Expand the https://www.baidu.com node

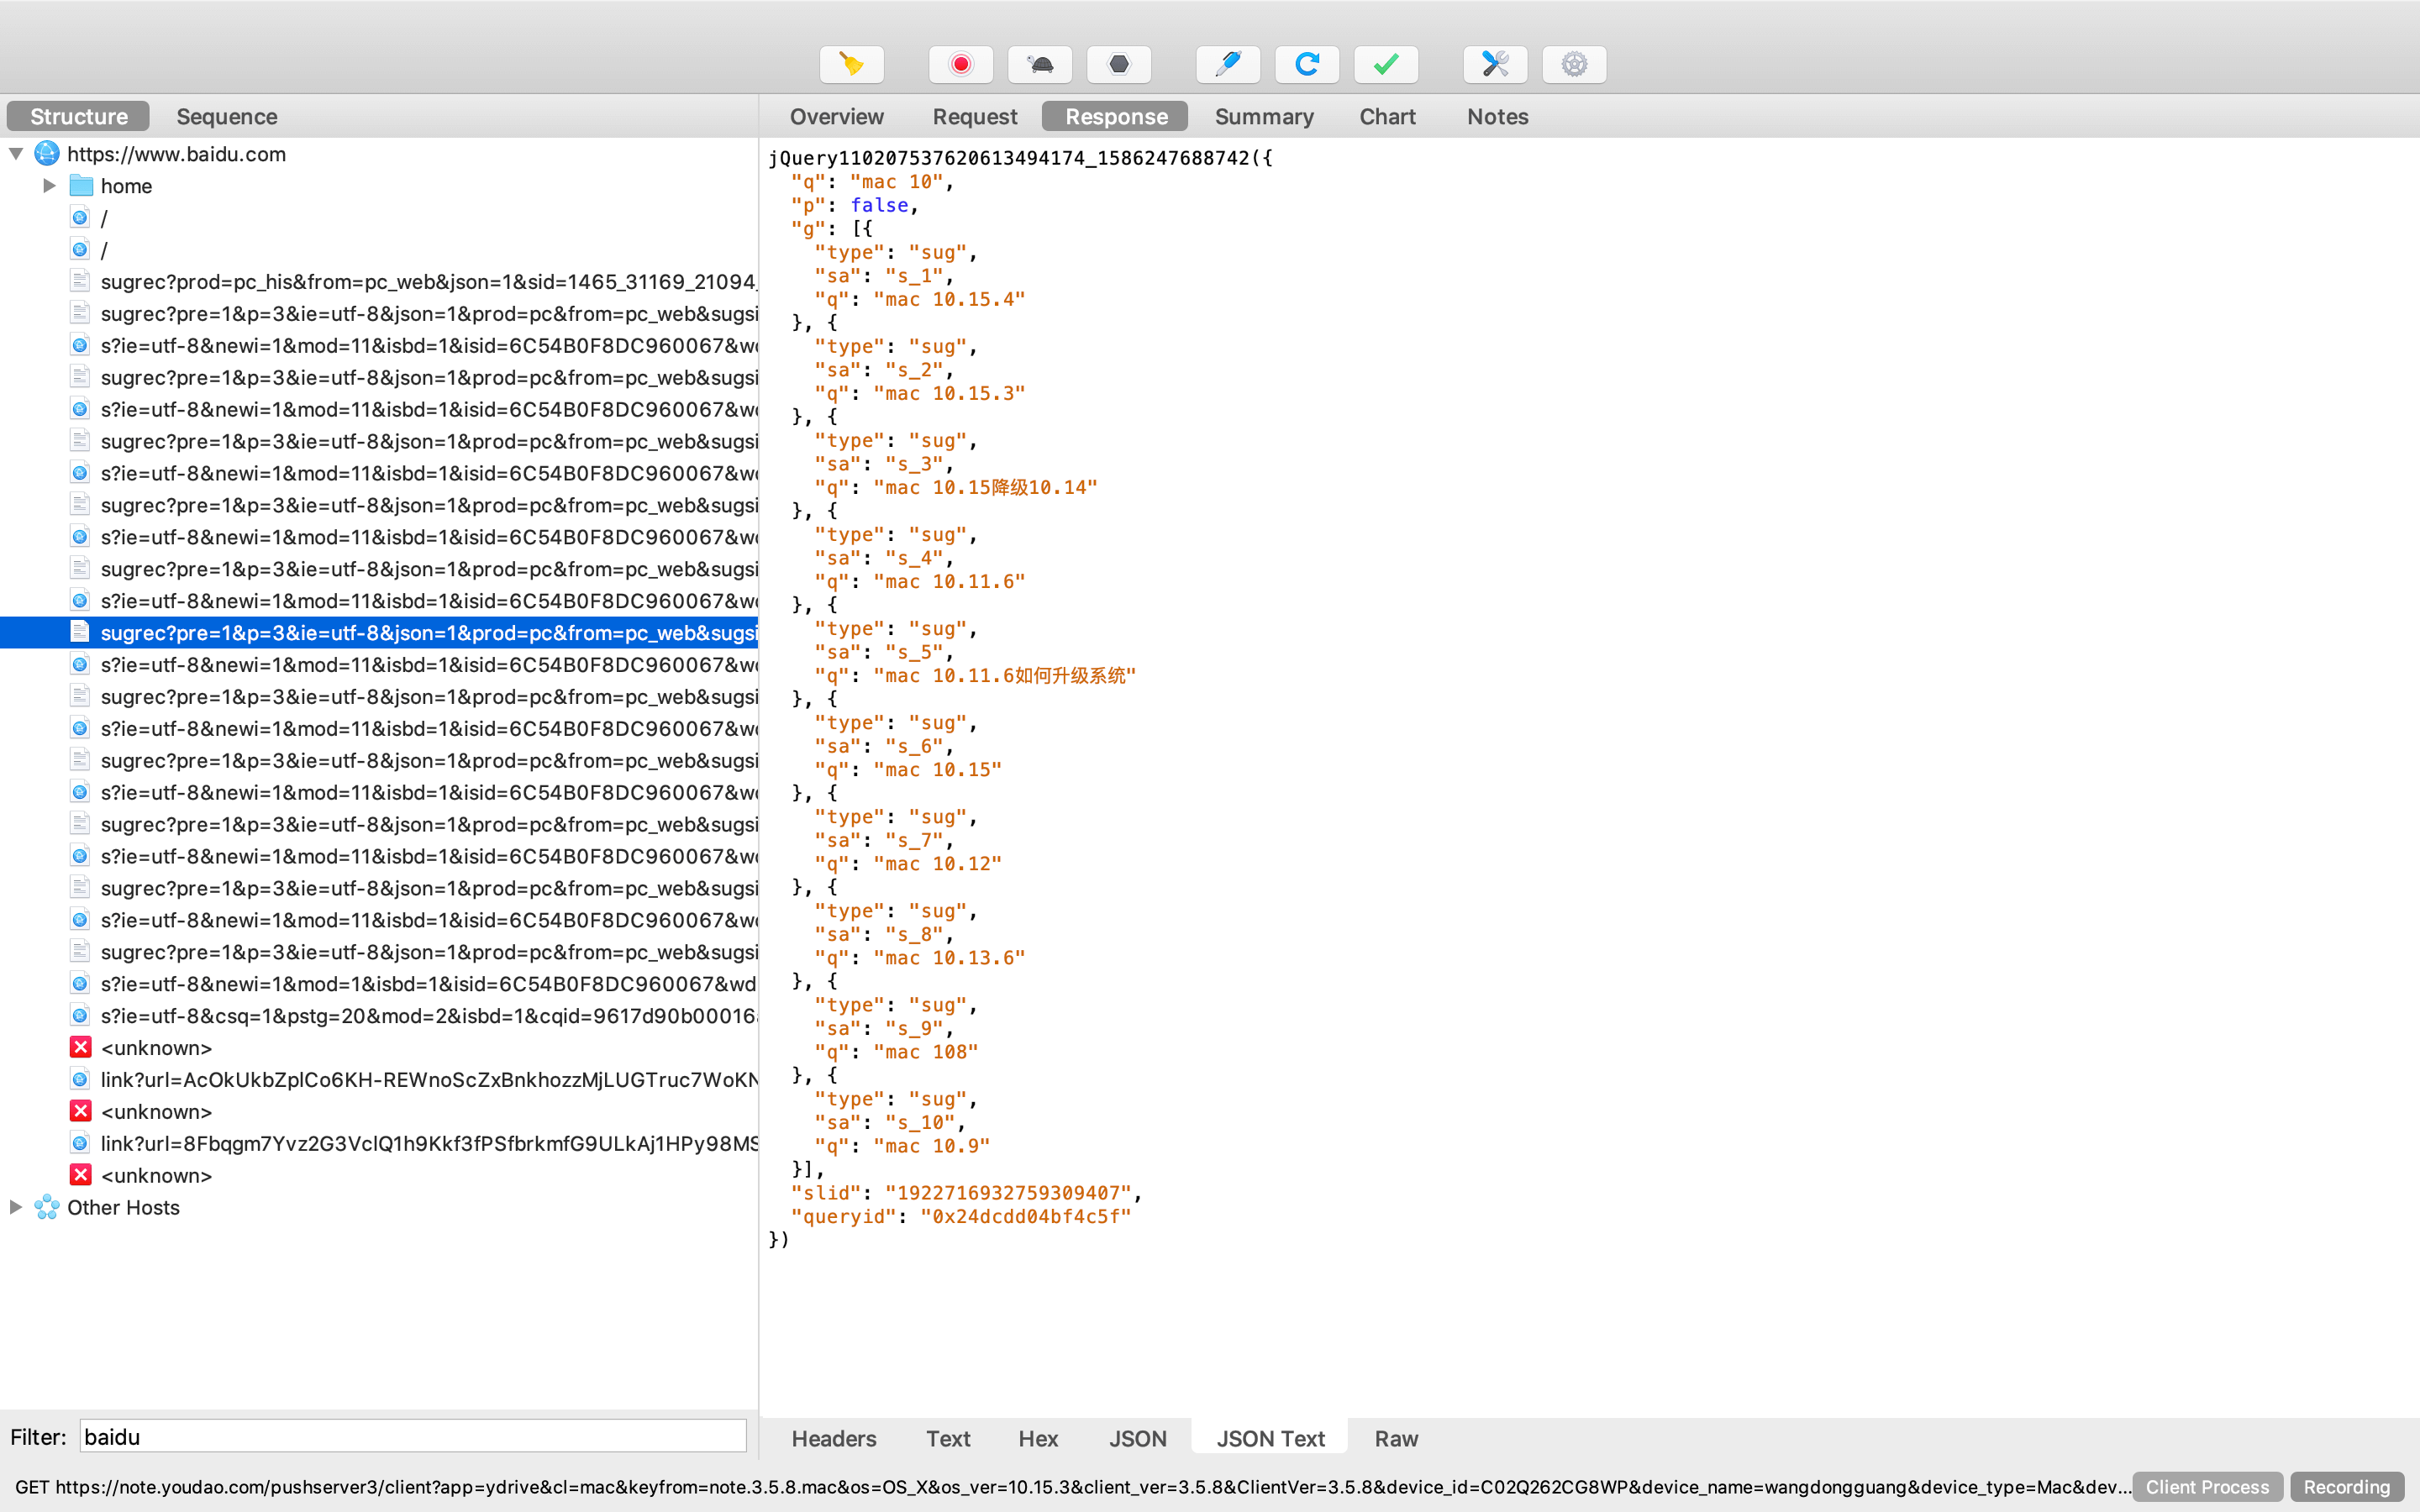click(x=14, y=153)
